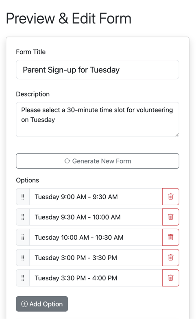This screenshot has height=319, width=196.
Task: Click trash icon for Tuesday 3:00 PM slot
Action: point(170,258)
